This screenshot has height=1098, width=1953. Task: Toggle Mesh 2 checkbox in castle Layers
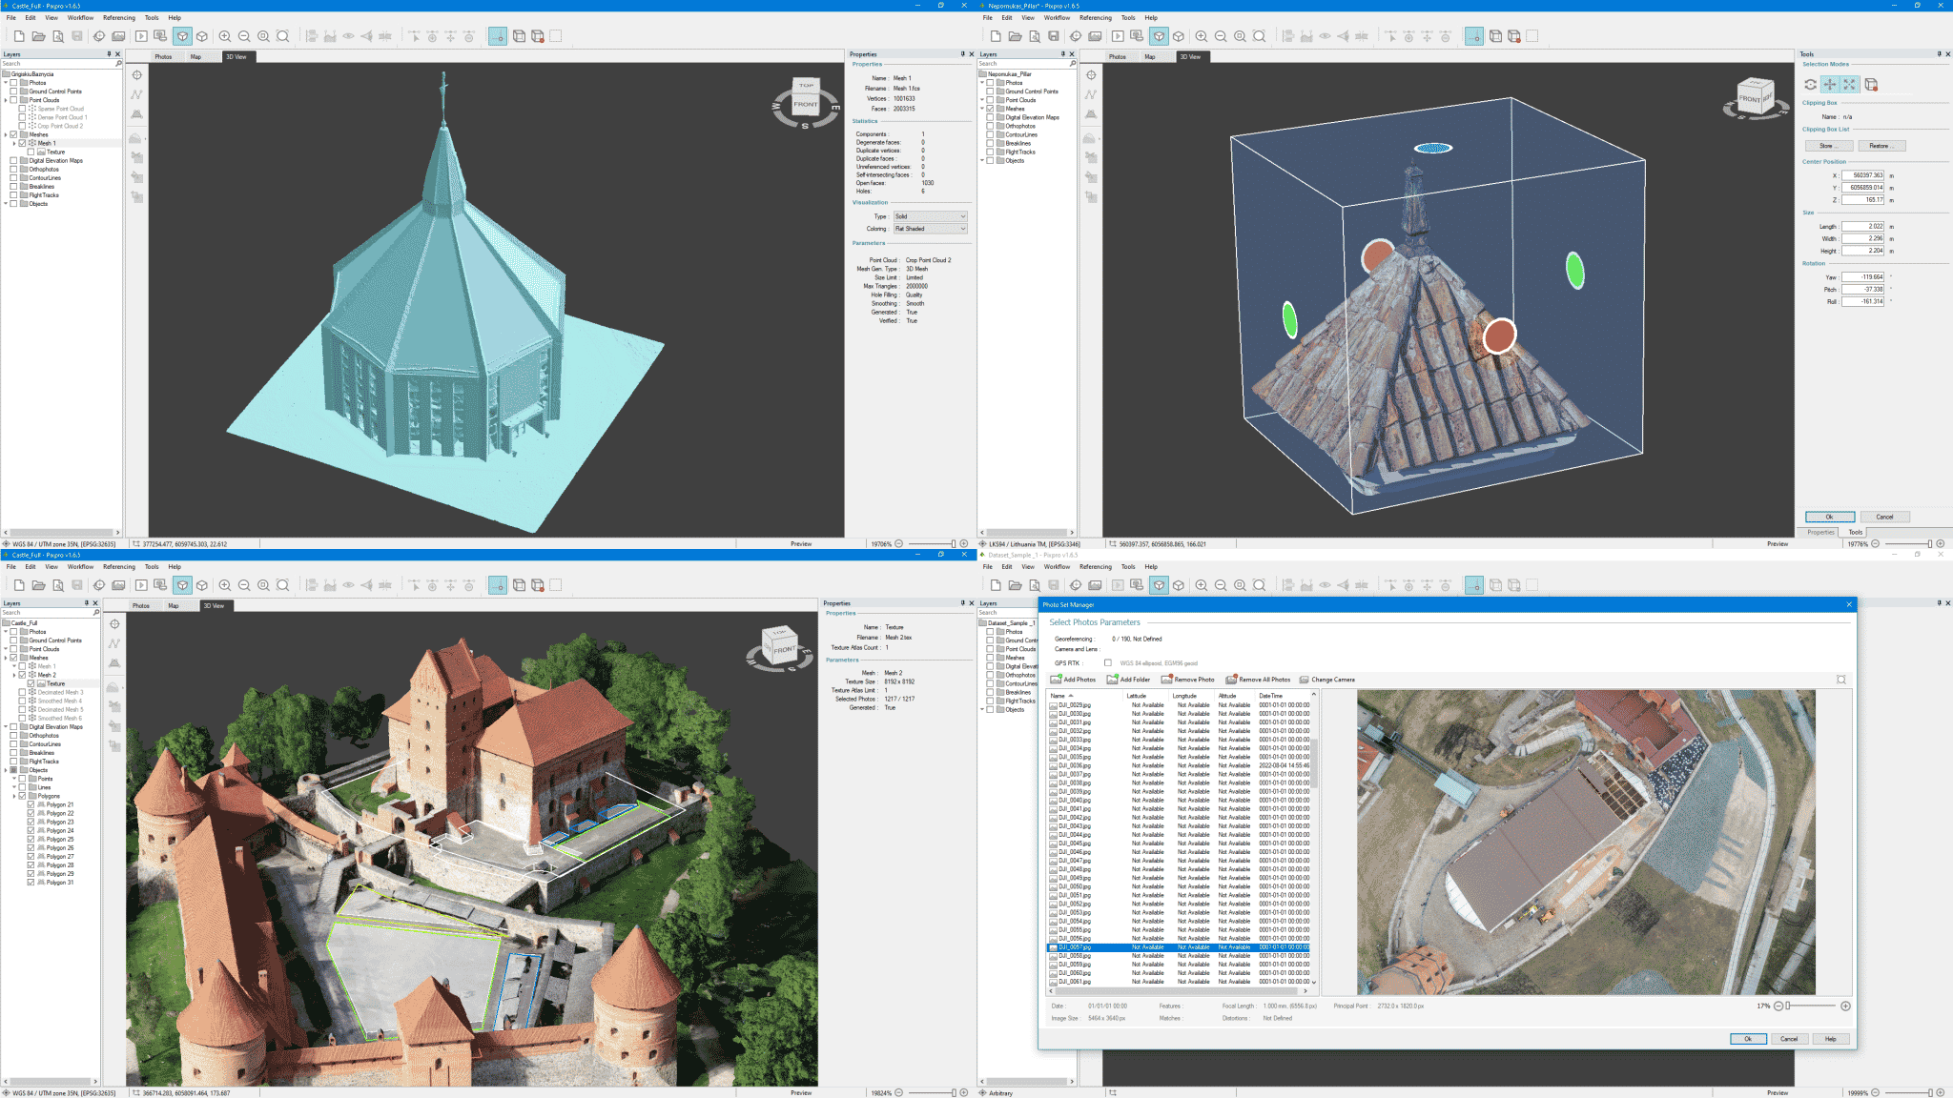click(22, 675)
